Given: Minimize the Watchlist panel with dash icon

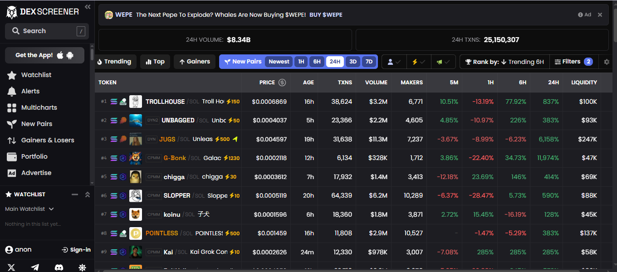Looking at the screenshot, I should point(75,194).
